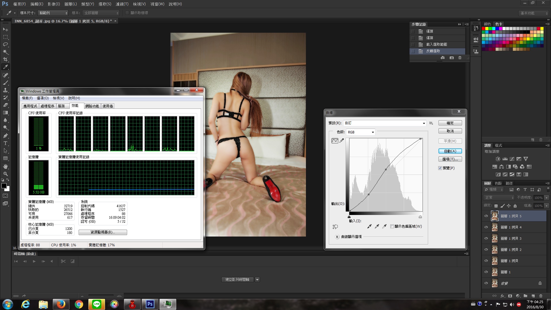Click the curve point editing icon in Curves
Screen dimensions: 551x310
pos(335,141)
